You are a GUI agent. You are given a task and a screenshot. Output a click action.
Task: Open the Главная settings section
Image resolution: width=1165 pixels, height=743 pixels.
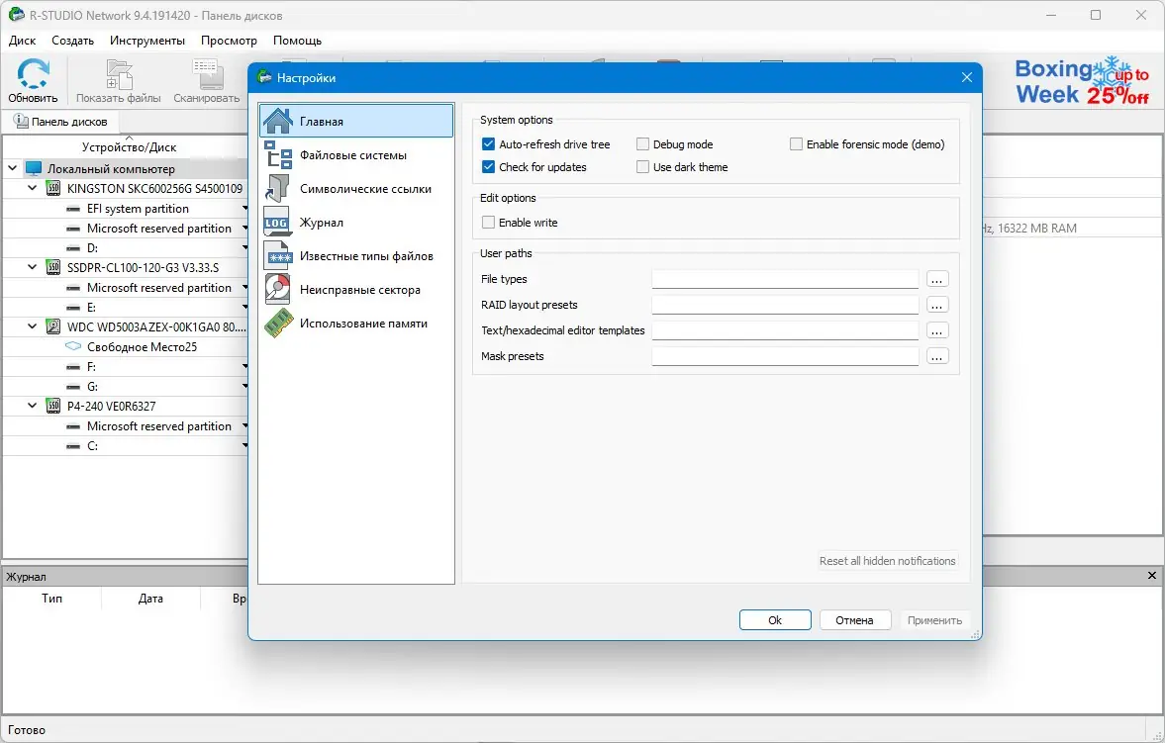[x=356, y=121]
